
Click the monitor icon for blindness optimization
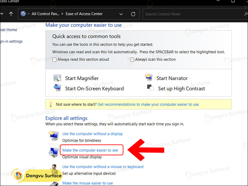53,136
